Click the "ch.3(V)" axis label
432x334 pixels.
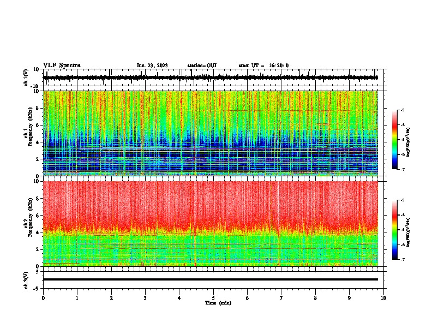pyautogui.click(x=26, y=280)
